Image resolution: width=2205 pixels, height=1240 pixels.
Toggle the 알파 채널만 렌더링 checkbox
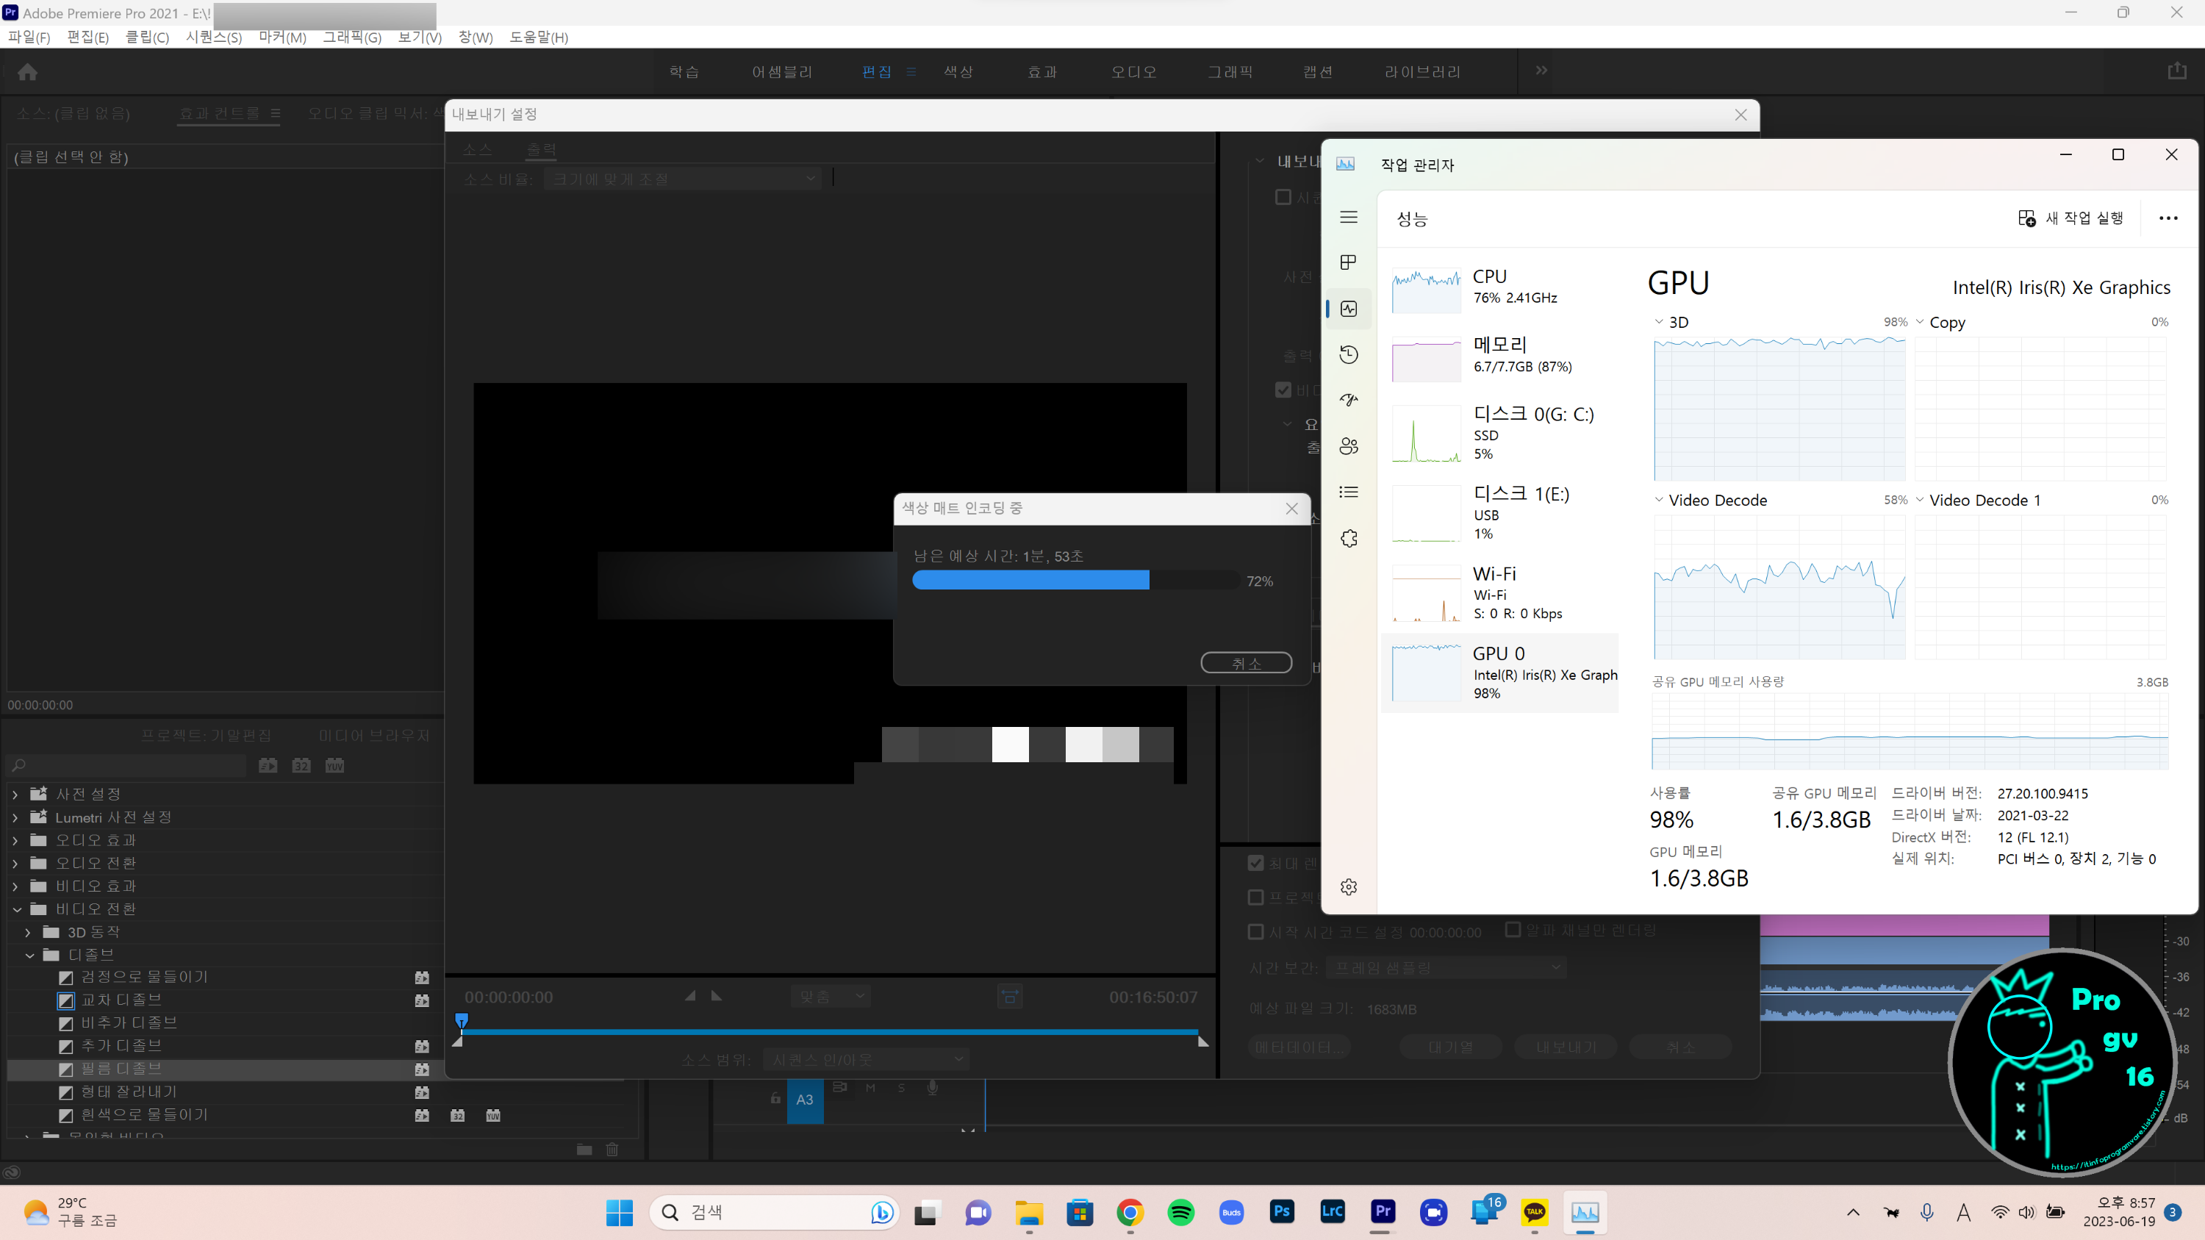tap(1513, 929)
